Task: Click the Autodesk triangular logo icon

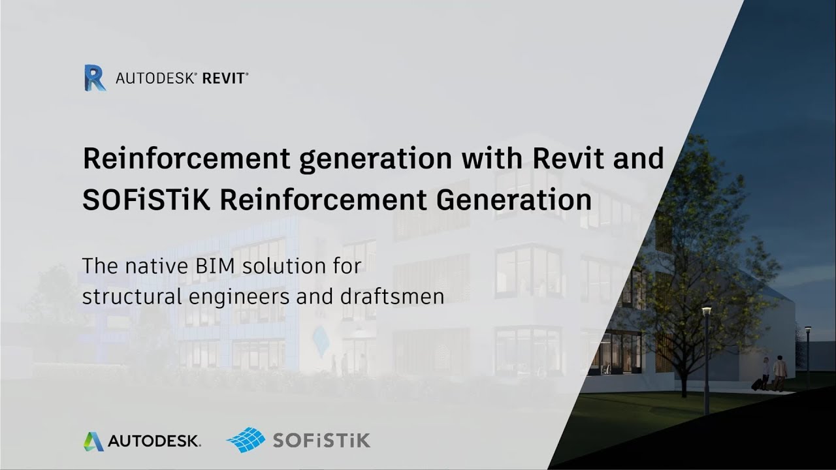Action: pos(93,441)
